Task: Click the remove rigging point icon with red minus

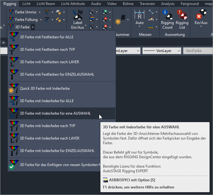Action: pos(105,20)
